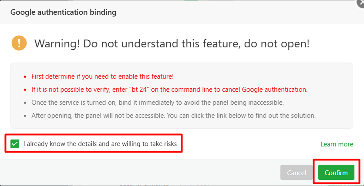The image size is (364, 186).
Task: Click the red bullet before "First determine"
Action: 25,77
